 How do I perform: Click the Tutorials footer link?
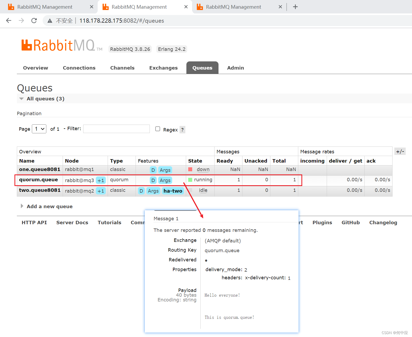[x=110, y=222]
